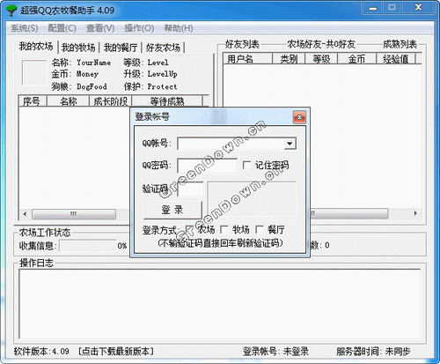
Task: Click the friend list right scroll arrow
Action: [x=415, y=213]
